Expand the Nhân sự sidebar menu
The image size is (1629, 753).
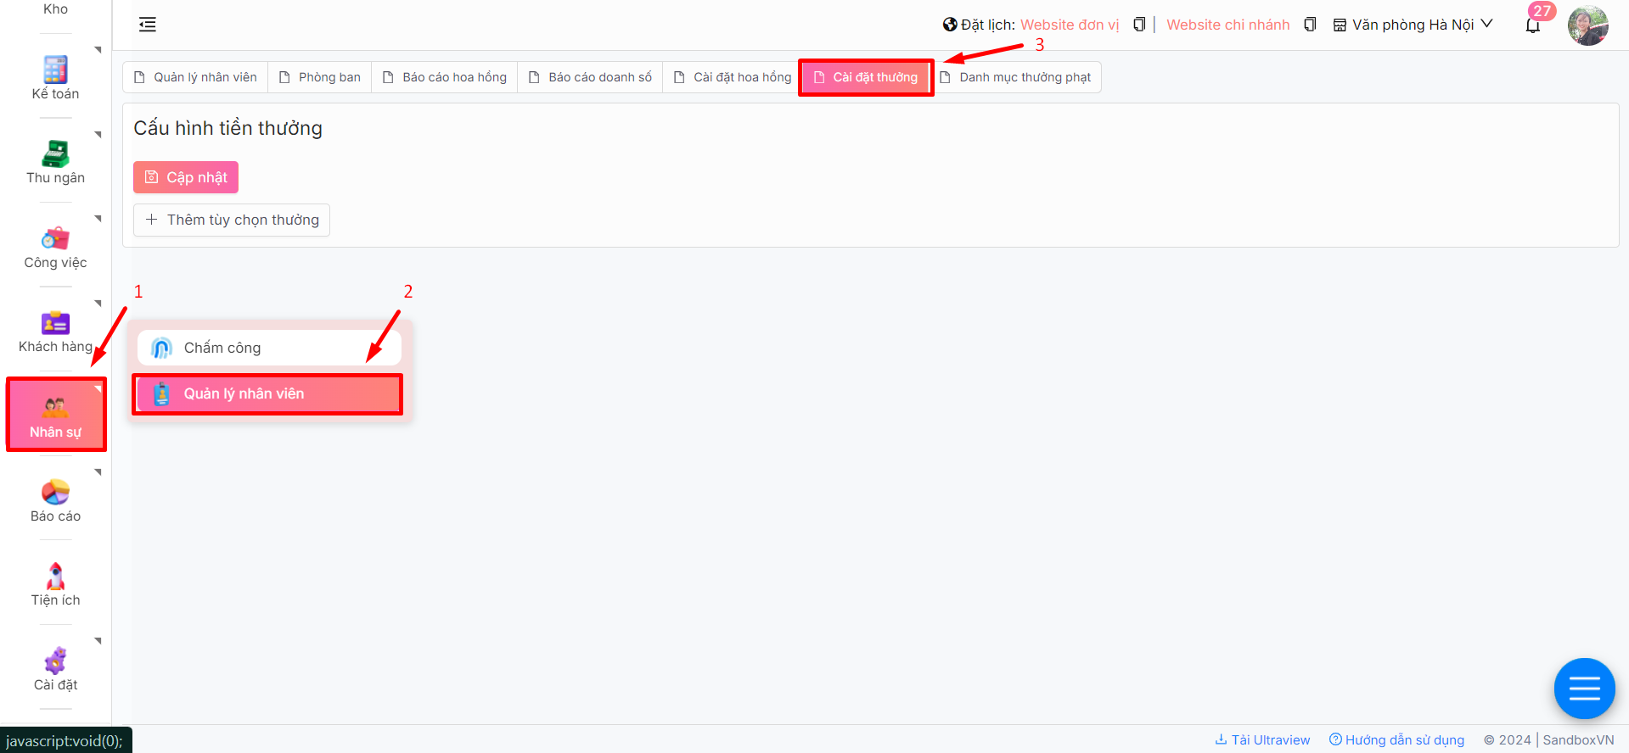56,415
